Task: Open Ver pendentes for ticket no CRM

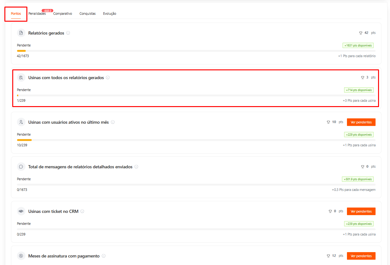Action: (x=361, y=211)
